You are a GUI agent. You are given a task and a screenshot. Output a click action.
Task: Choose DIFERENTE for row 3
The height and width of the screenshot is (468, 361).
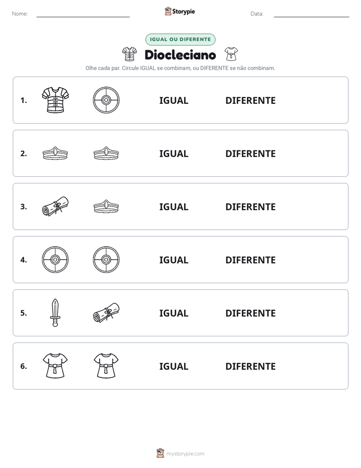[250, 207]
